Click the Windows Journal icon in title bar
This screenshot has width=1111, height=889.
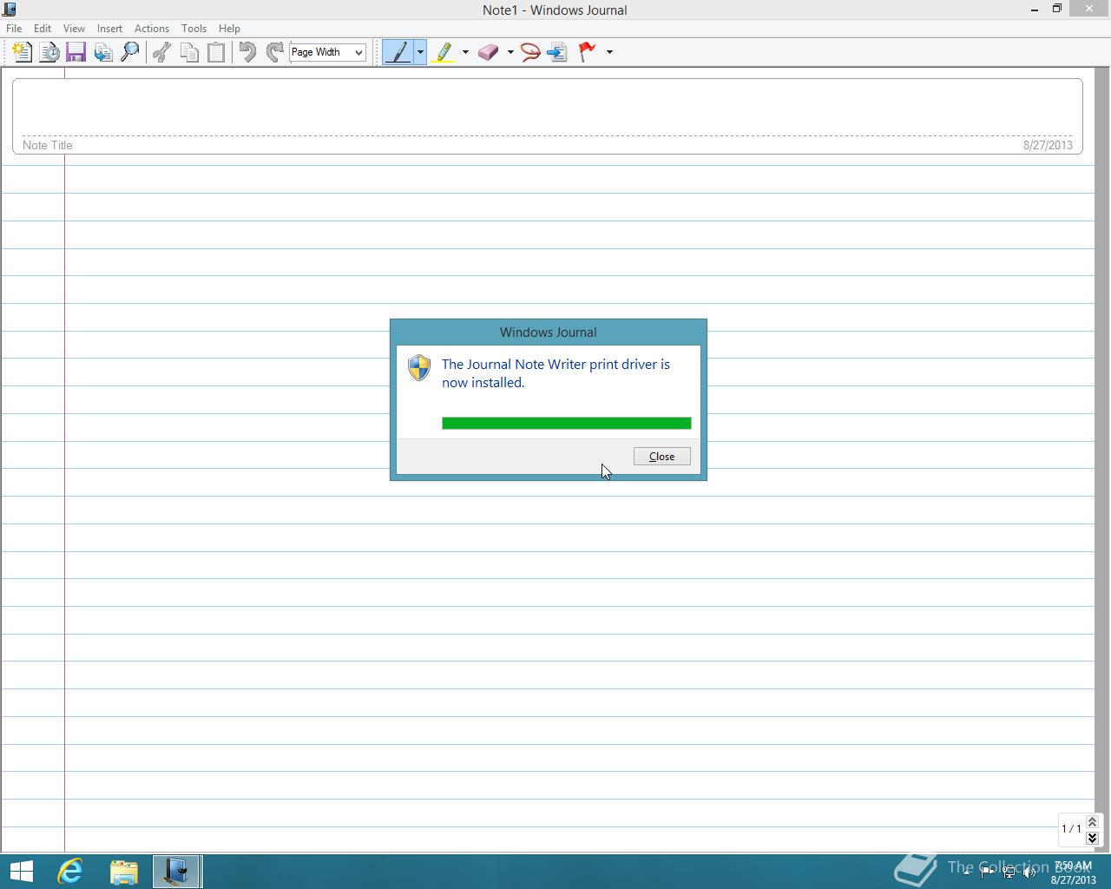(9, 10)
